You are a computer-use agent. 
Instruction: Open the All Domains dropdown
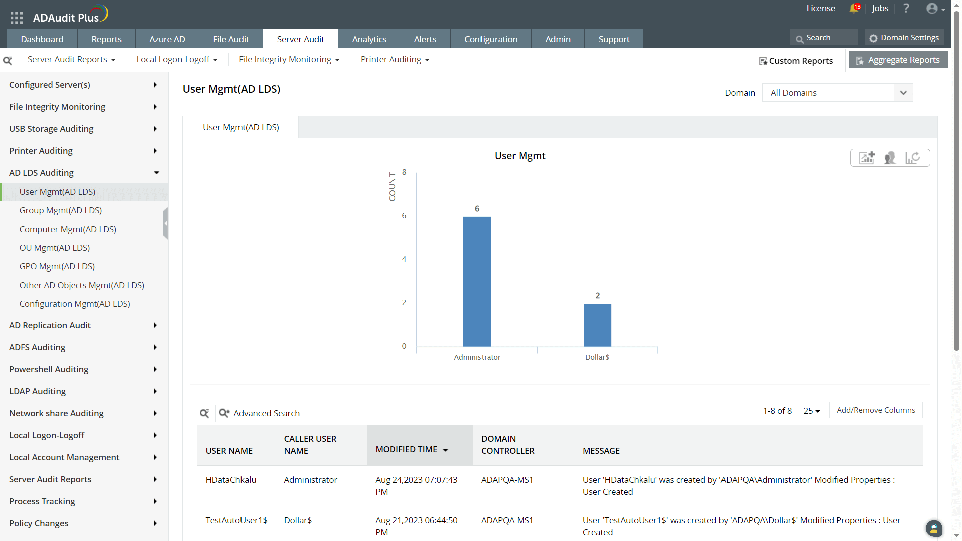[x=837, y=93]
